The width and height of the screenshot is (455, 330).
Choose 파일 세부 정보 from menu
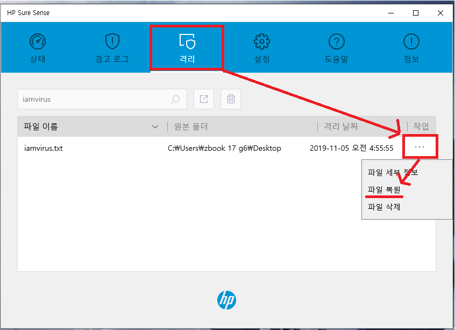pyautogui.click(x=393, y=172)
